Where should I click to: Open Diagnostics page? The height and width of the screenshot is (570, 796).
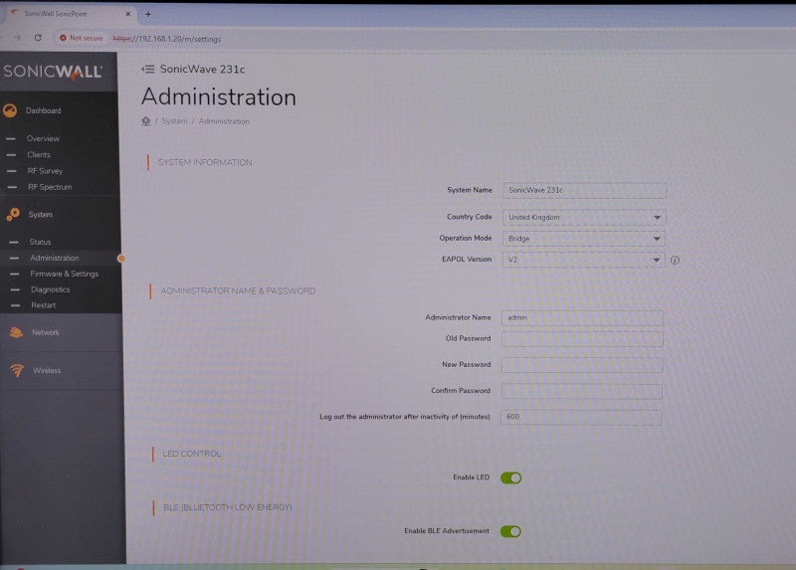51,289
